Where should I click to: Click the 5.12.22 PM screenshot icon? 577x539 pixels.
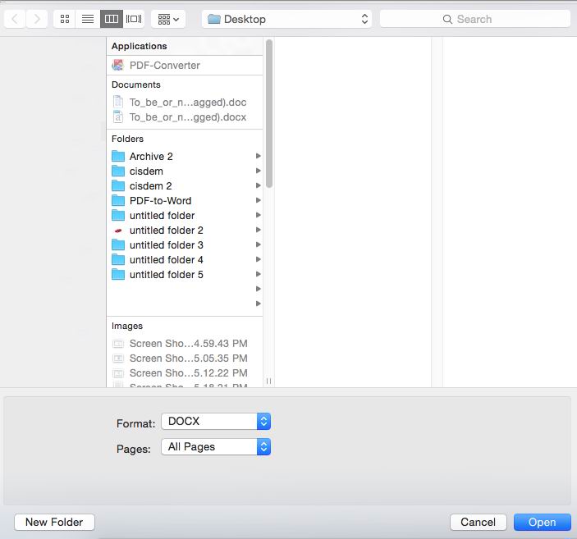click(x=118, y=373)
